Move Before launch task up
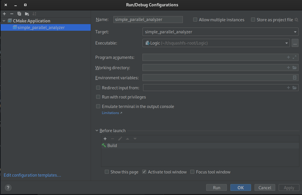Image resolution: width=302 pixels, height=195 pixels. click(x=128, y=139)
